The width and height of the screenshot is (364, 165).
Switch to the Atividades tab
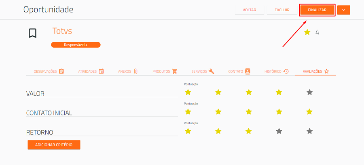pyautogui.click(x=91, y=71)
